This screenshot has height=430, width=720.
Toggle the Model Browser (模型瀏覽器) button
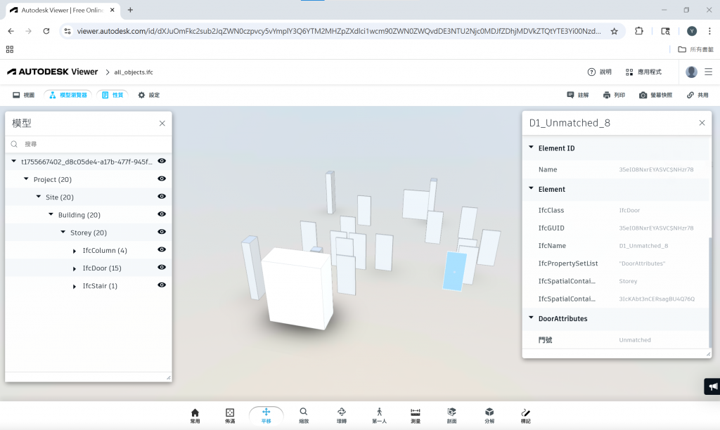68,95
